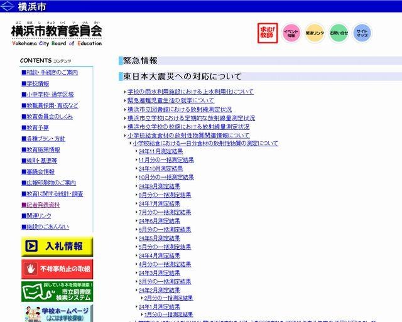Open 横浜市立学校における定期的な放射線量測定状況 link

(191, 118)
